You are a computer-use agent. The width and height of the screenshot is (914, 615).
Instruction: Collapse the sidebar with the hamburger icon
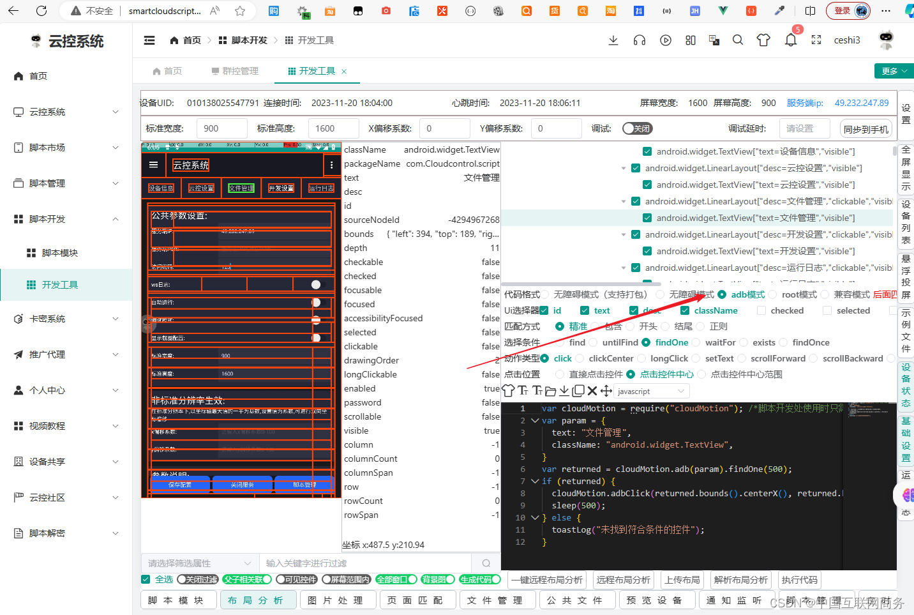[x=149, y=40]
